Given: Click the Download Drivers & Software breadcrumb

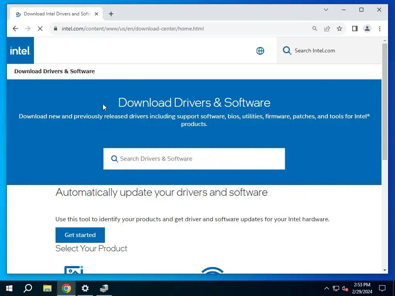Looking at the screenshot, I should coord(54,71).
